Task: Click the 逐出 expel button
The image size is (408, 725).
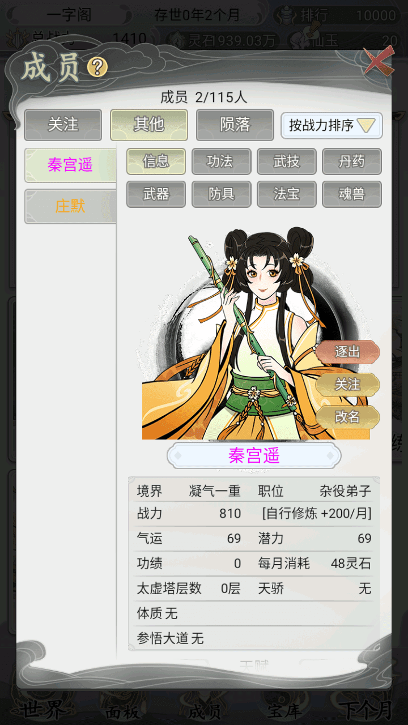Action: pyautogui.click(x=347, y=352)
